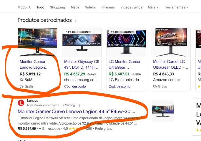Click the Frete grátis text
Viewport: 201px width, 141px height.
coord(104,129)
